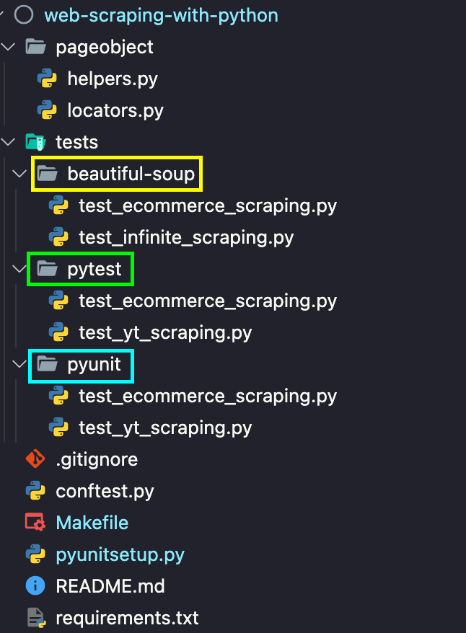
Task: Open the pyunitsetup.py file
Action: click(x=119, y=554)
